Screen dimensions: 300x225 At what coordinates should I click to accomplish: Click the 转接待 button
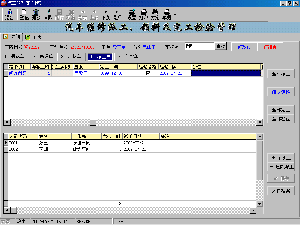244,47
